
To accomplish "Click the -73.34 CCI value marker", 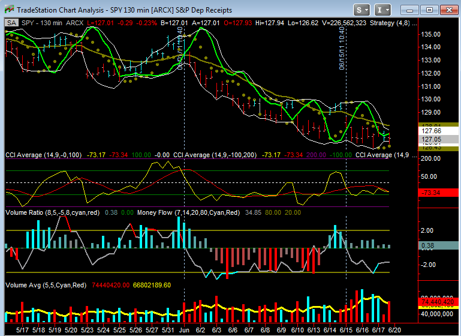I will click(x=438, y=193).
